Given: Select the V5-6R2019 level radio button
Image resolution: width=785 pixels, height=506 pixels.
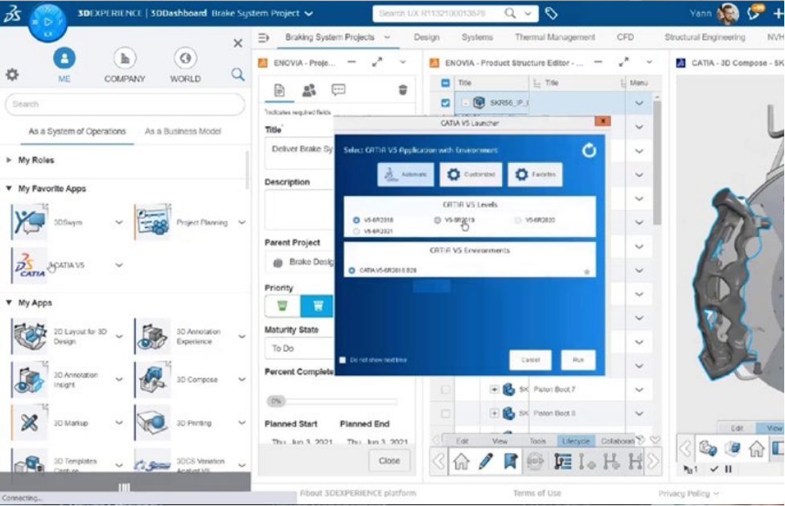Looking at the screenshot, I should 438,219.
